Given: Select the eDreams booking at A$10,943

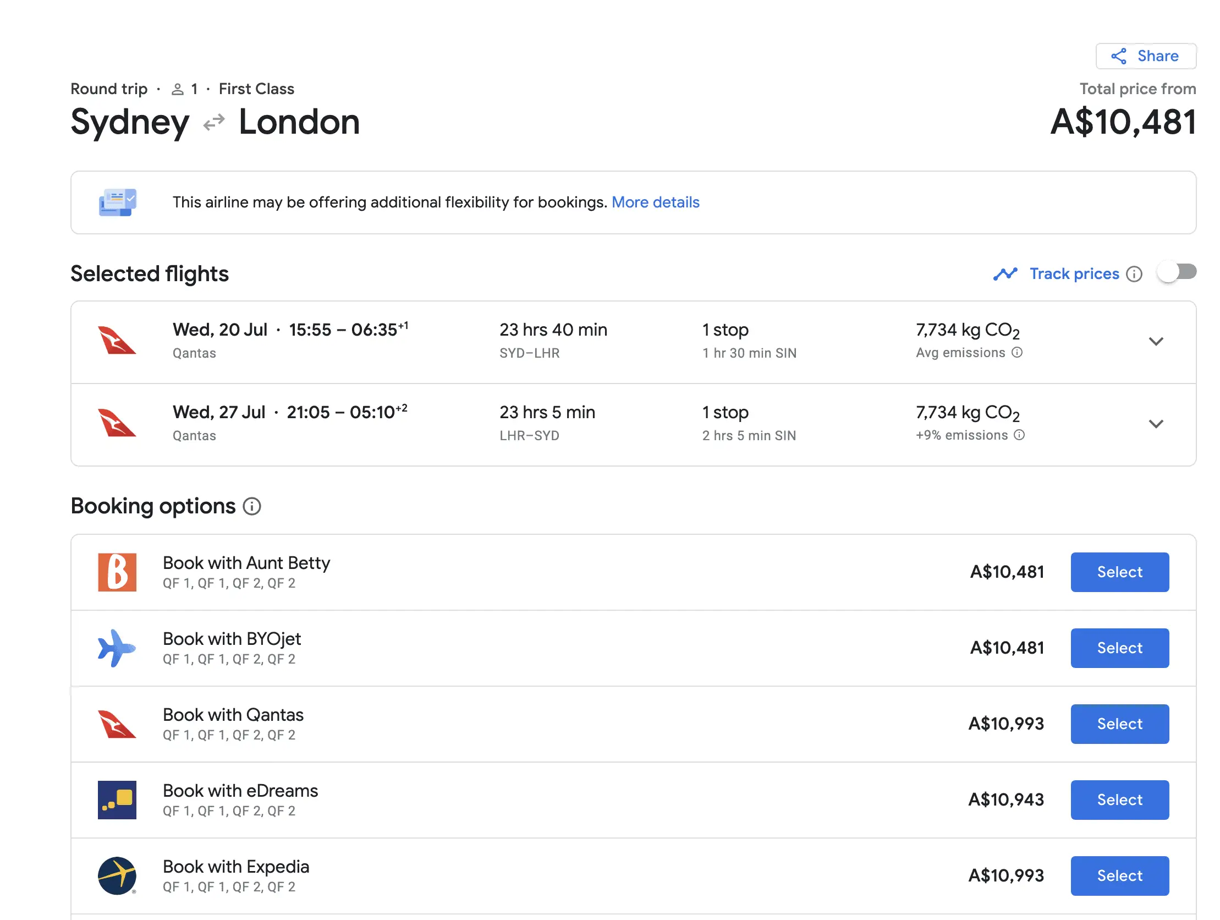Looking at the screenshot, I should point(1119,799).
